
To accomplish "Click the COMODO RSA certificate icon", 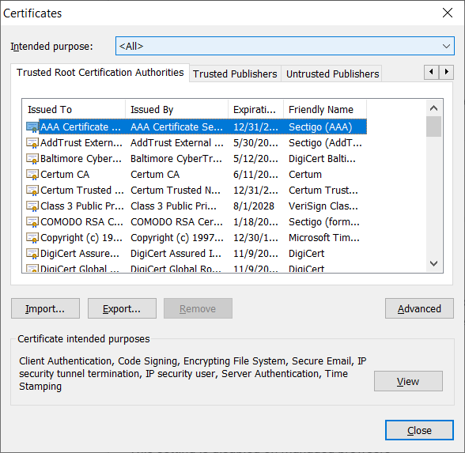I will coord(32,222).
